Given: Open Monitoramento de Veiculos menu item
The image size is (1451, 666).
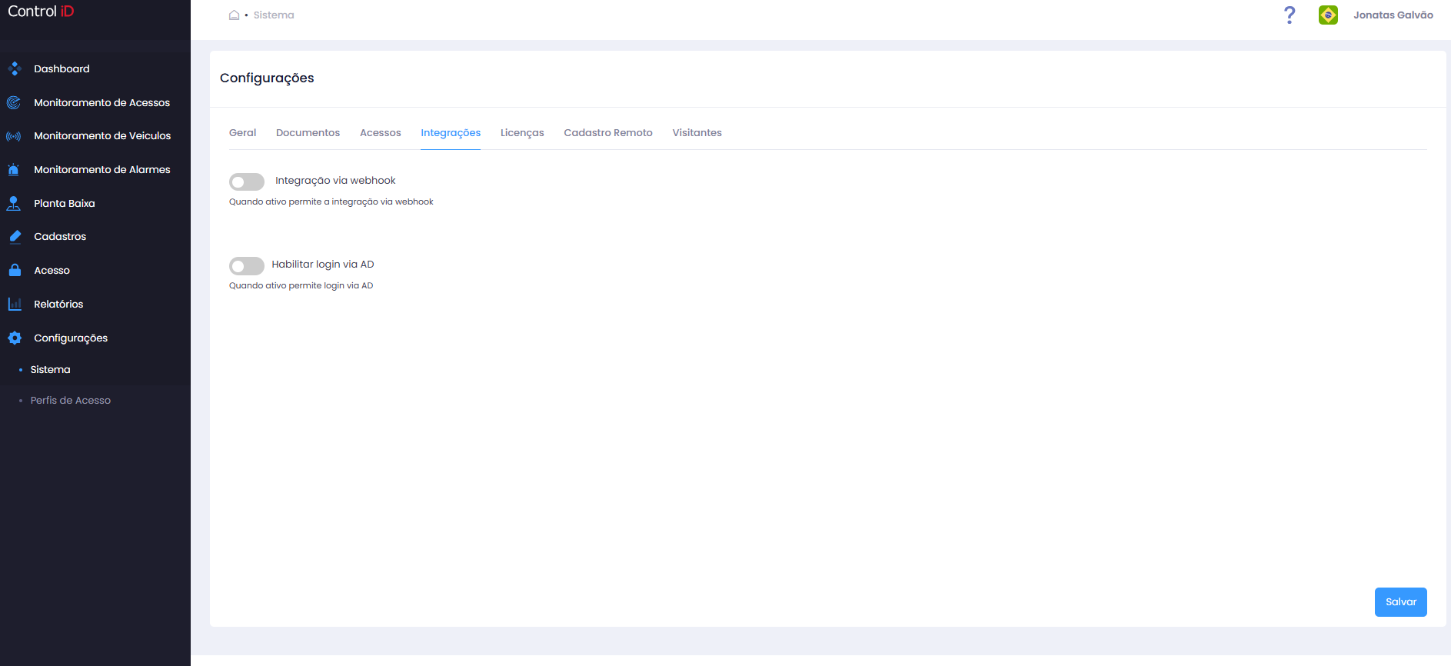Looking at the screenshot, I should [x=102, y=136].
